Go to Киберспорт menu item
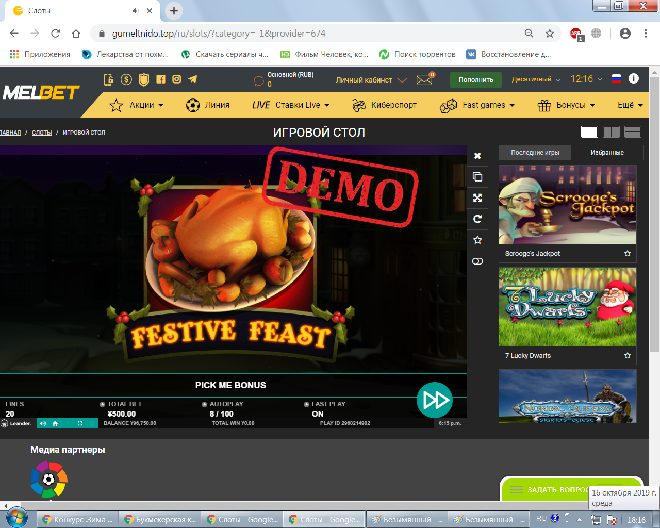This screenshot has width=660, height=528. click(385, 105)
